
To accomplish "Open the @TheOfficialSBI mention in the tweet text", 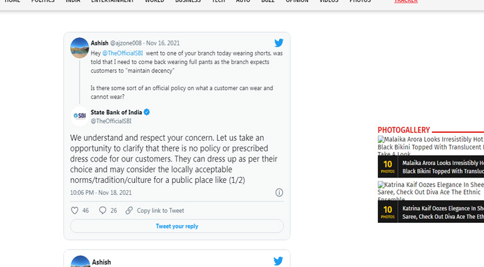I will 122,53.
